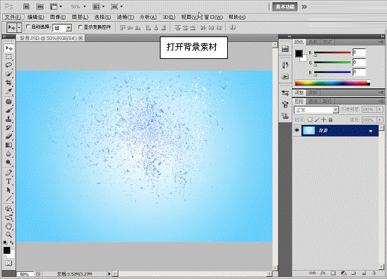
Task: Click the R value input field
Action: 359,53
